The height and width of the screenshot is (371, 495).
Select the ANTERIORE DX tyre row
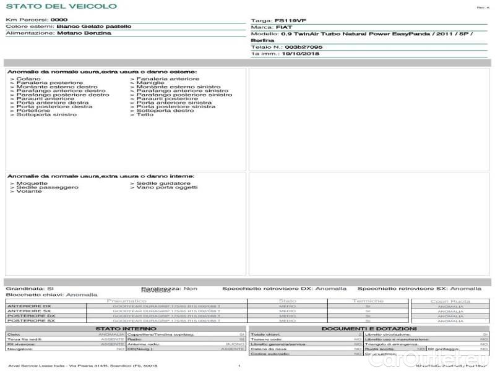point(28,306)
